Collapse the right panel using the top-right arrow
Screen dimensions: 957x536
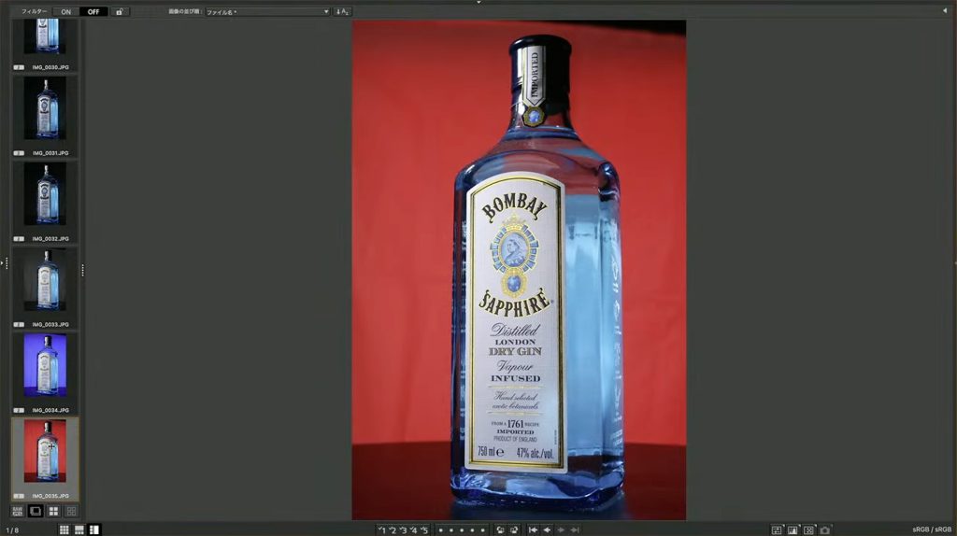coord(945,10)
